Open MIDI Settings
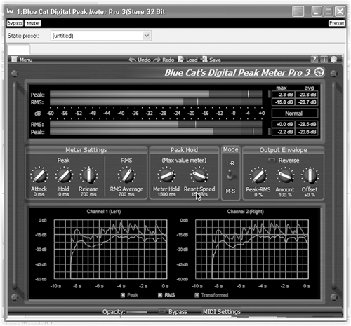This screenshot has height=326, width=351. [x=222, y=312]
